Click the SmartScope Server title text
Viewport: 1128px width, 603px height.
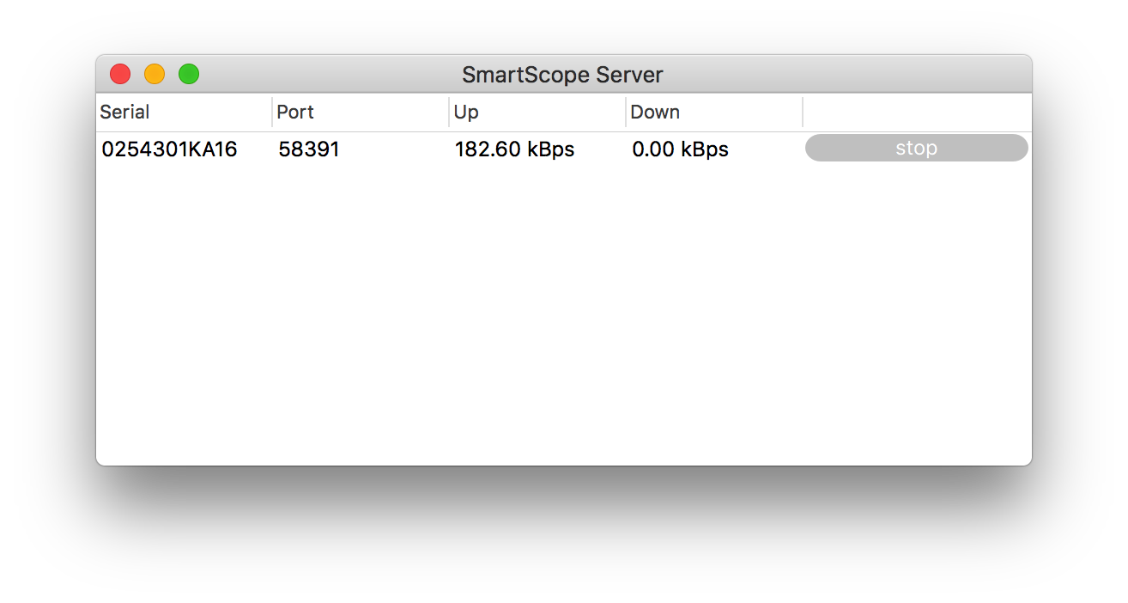pos(562,75)
